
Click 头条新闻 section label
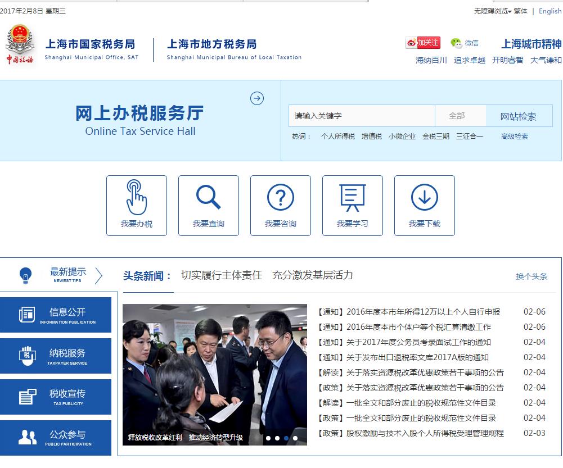(147, 276)
